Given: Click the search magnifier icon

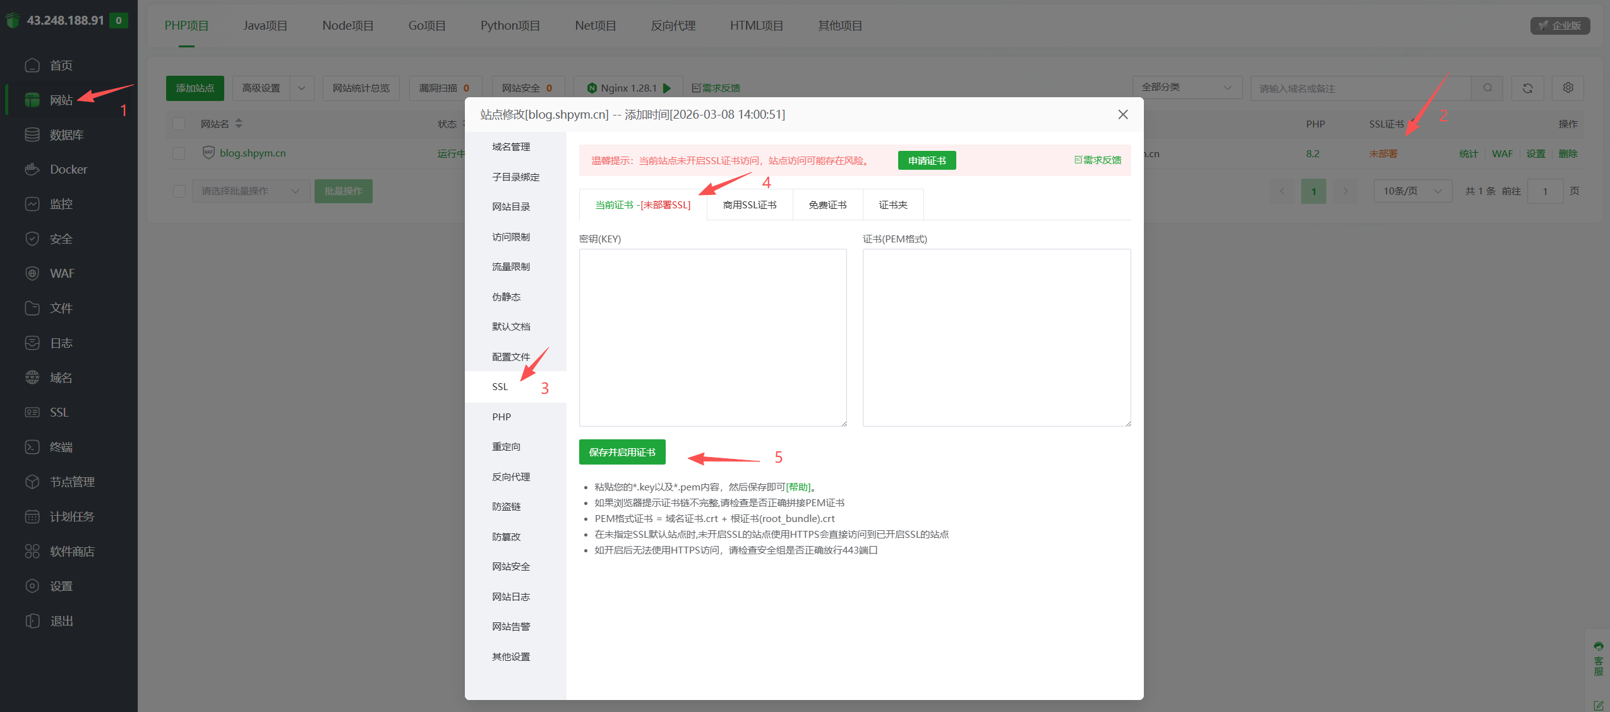Looking at the screenshot, I should [x=1487, y=88].
